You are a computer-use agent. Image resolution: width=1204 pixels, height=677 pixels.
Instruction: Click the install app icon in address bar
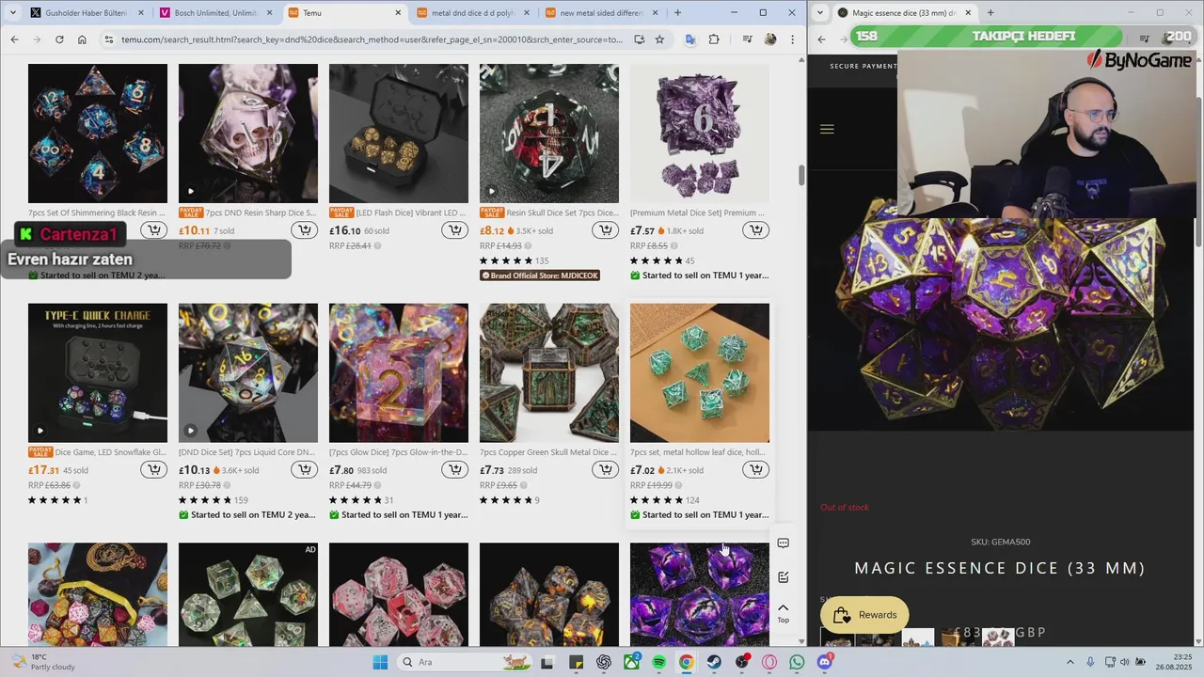coord(640,39)
